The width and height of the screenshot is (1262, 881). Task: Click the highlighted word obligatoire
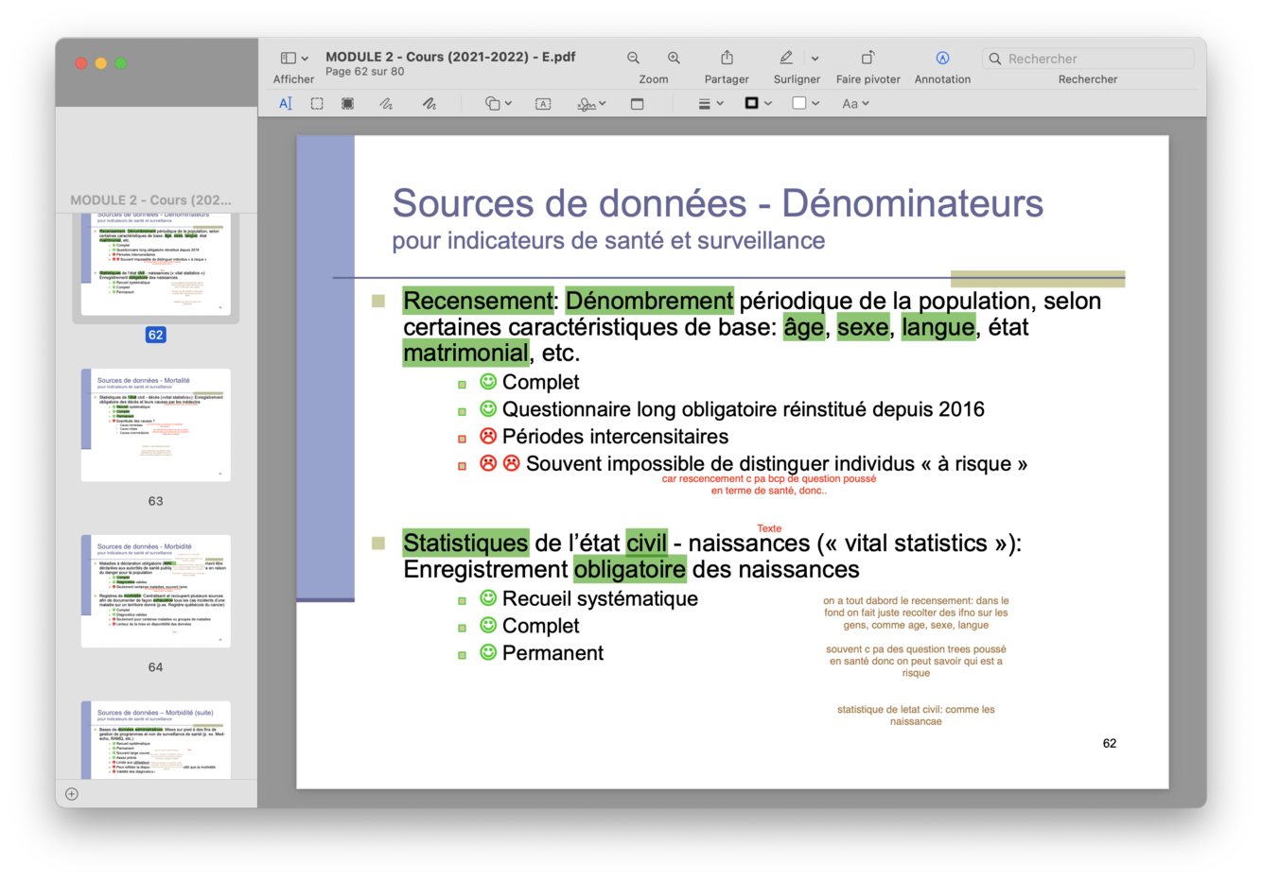tap(629, 569)
